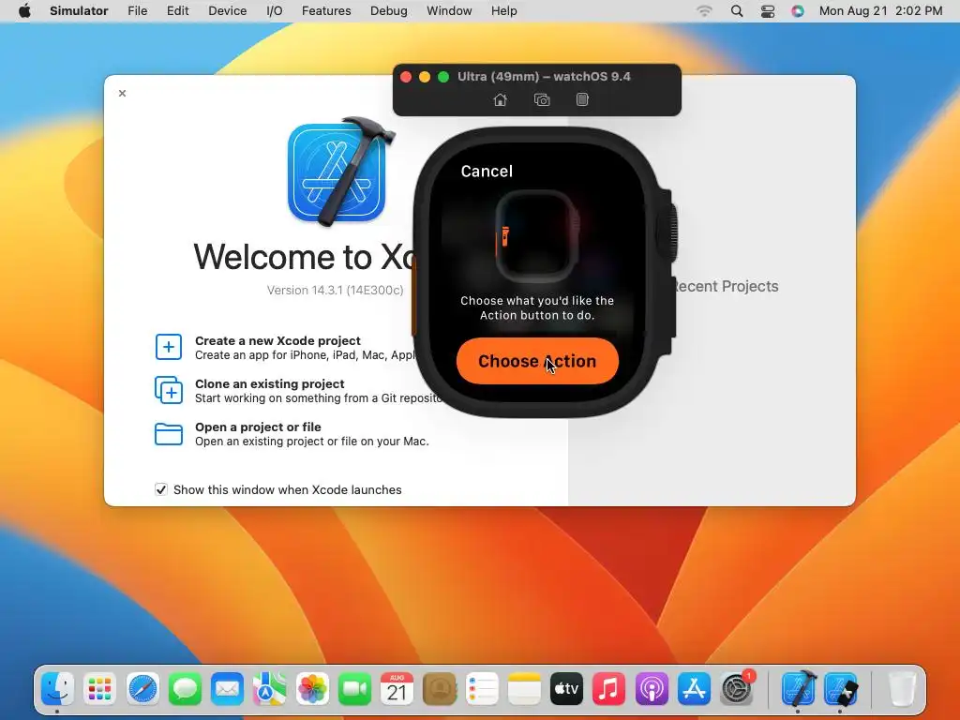
Task: Click the watch Digital Crown
Action: pos(667,232)
